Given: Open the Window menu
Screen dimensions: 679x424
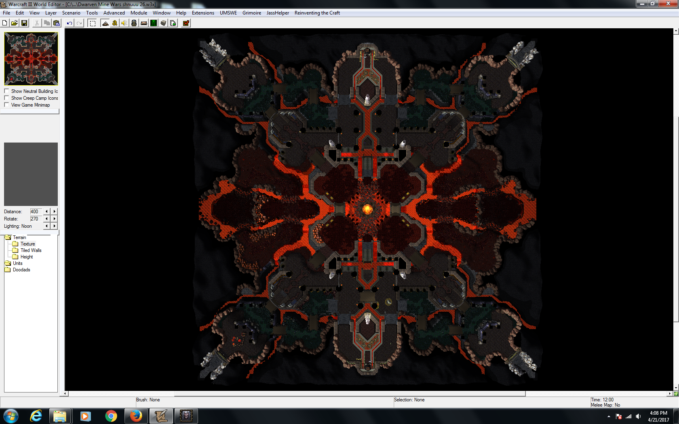Looking at the screenshot, I should coord(162,13).
